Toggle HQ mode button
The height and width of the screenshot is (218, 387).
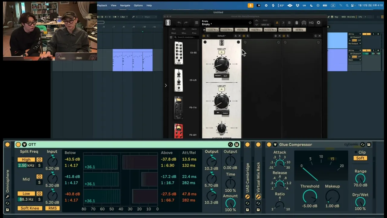pos(311,23)
